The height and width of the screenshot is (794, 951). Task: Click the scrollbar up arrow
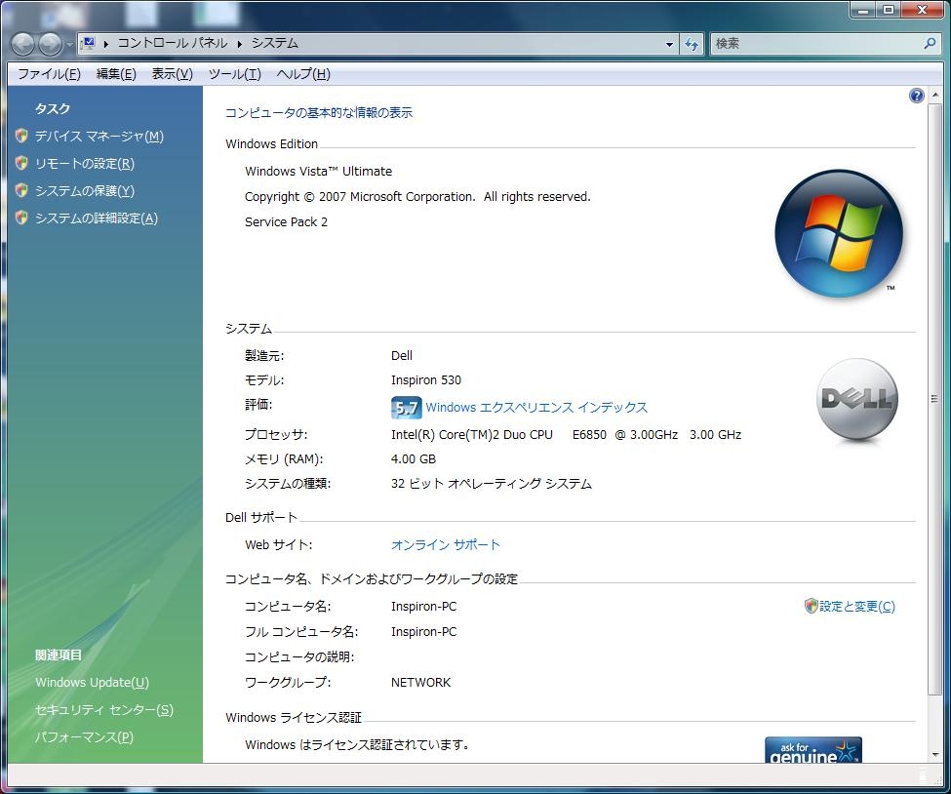coord(935,95)
